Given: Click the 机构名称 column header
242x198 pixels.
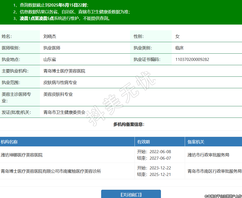Looking at the screenshot, I should [9, 142].
